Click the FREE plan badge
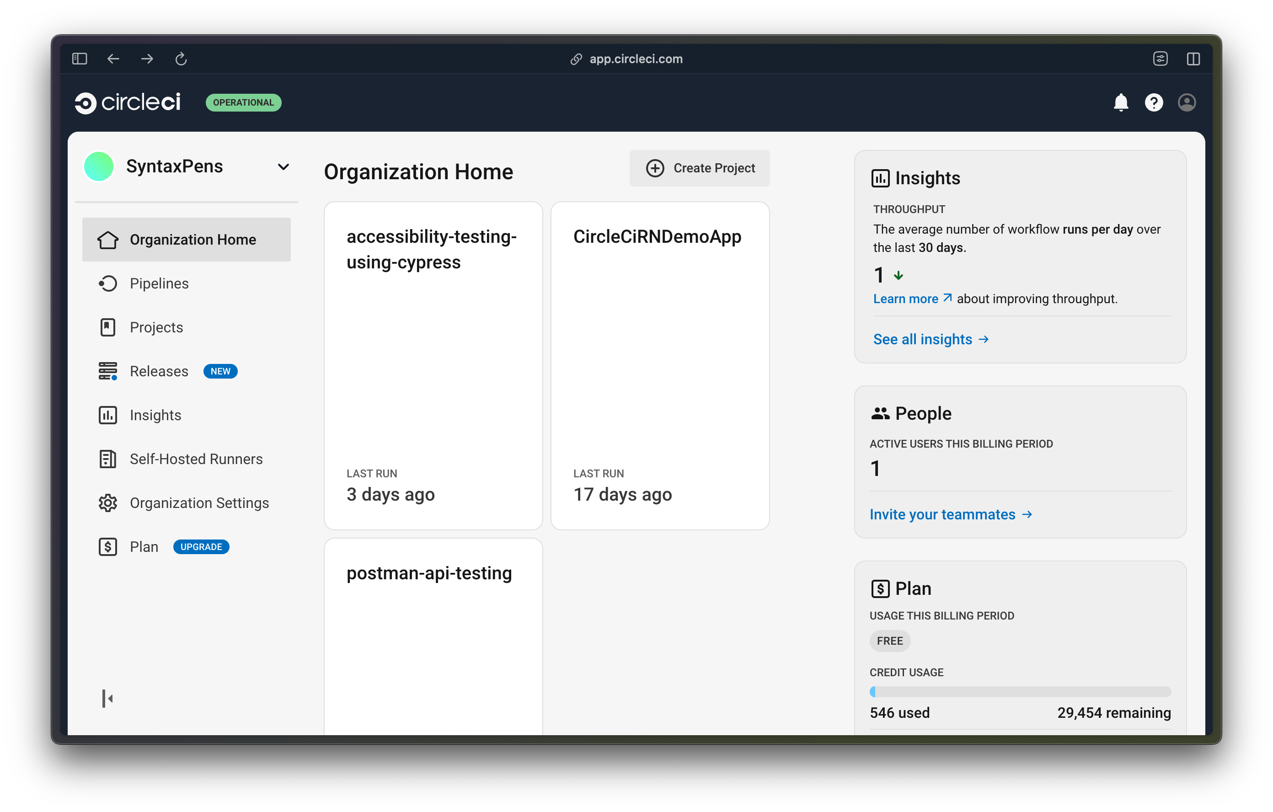The width and height of the screenshot is (1273, 812). 890,641
